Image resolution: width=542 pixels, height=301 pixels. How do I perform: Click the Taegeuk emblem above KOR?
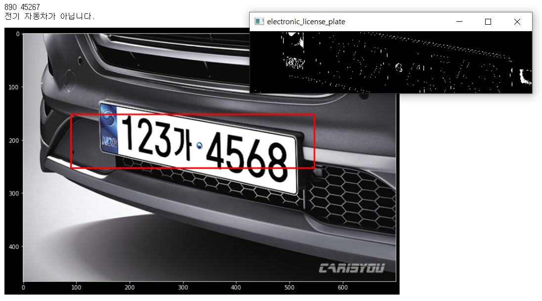pyautogui.click(x=107, y=119)
